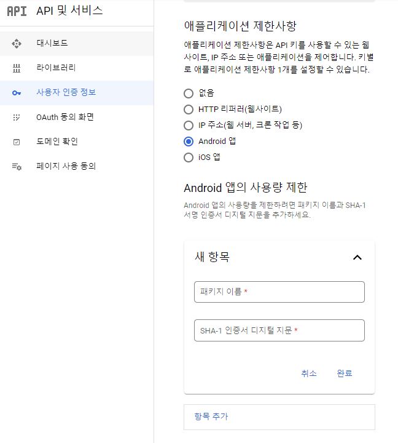398x443 pixels.
Task: Click the key icon for 사용자 인증 정보
Action: coord(17,93)
